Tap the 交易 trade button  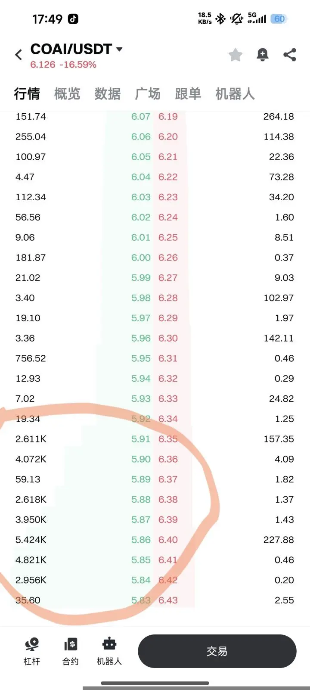217,651
